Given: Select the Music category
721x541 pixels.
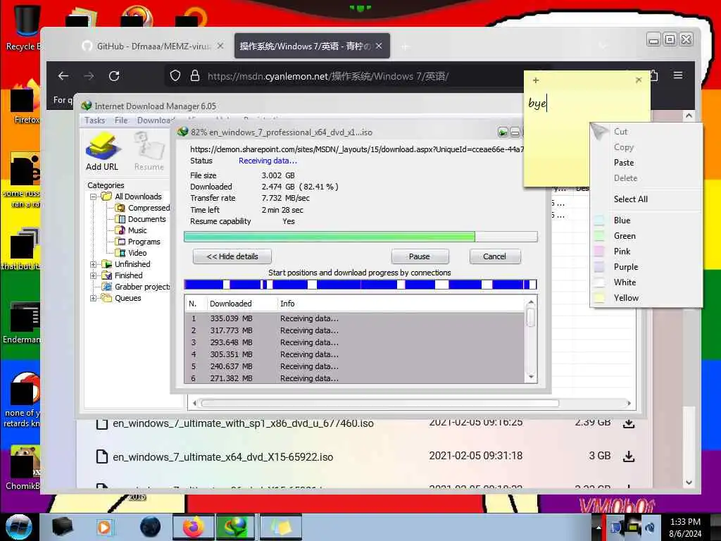Looking at the screenshot, I should [x=131, y=230].
